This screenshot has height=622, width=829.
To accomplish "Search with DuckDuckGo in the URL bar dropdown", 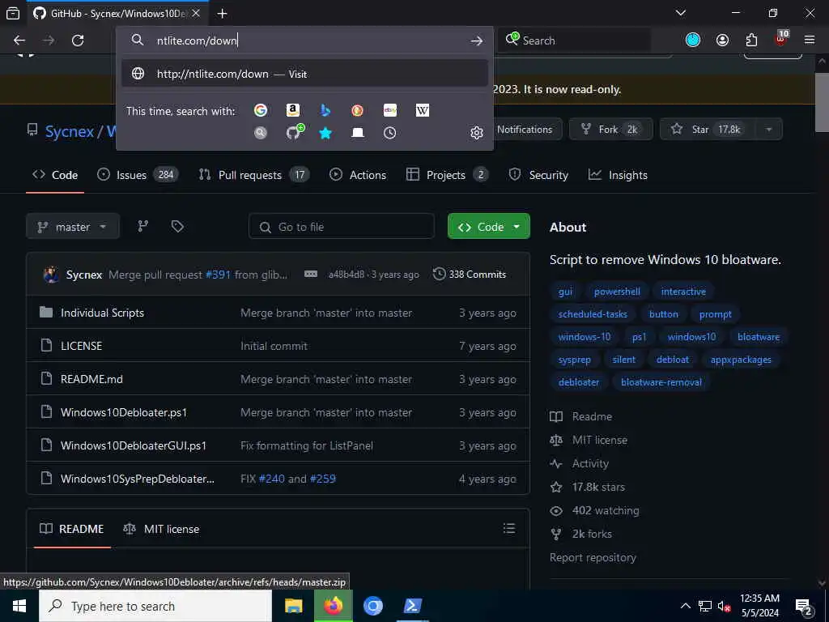I will click(357, 110).
